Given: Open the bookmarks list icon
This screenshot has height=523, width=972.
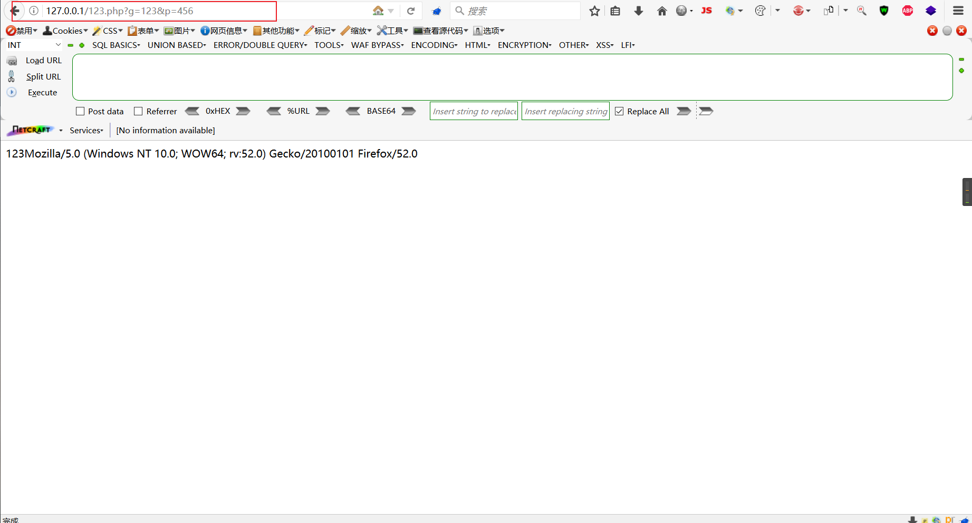Looking at the screenshot, I should tap(615, 11).
